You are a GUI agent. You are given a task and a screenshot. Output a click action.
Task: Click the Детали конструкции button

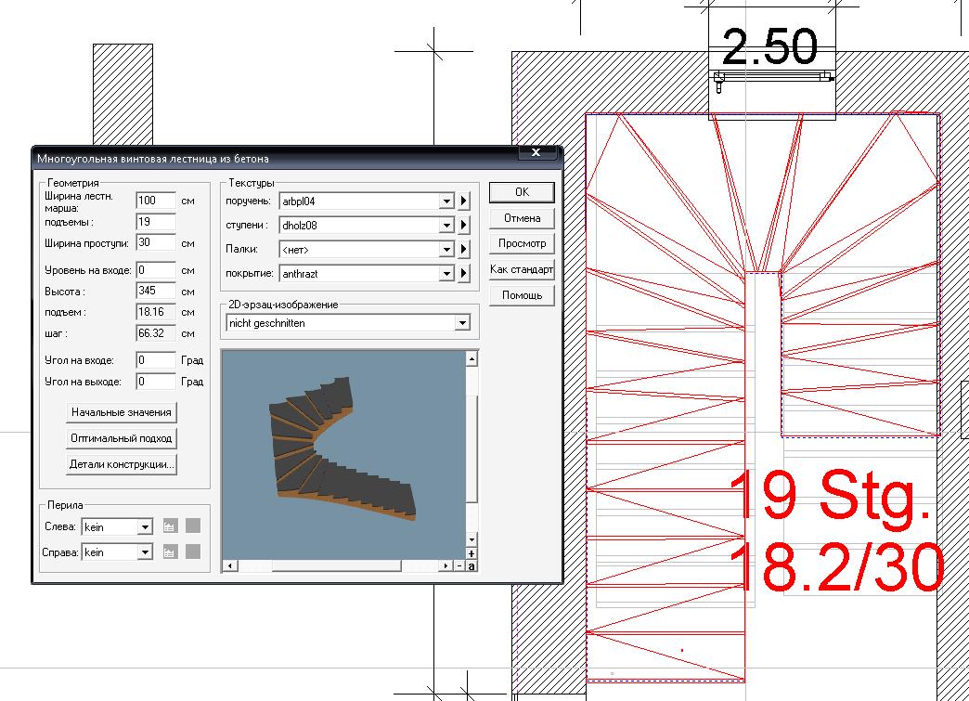121,464
